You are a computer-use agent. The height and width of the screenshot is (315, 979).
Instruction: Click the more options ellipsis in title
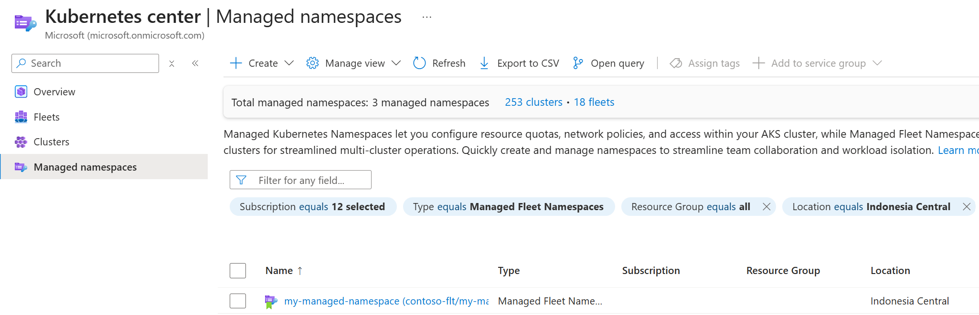coord(427,18)
